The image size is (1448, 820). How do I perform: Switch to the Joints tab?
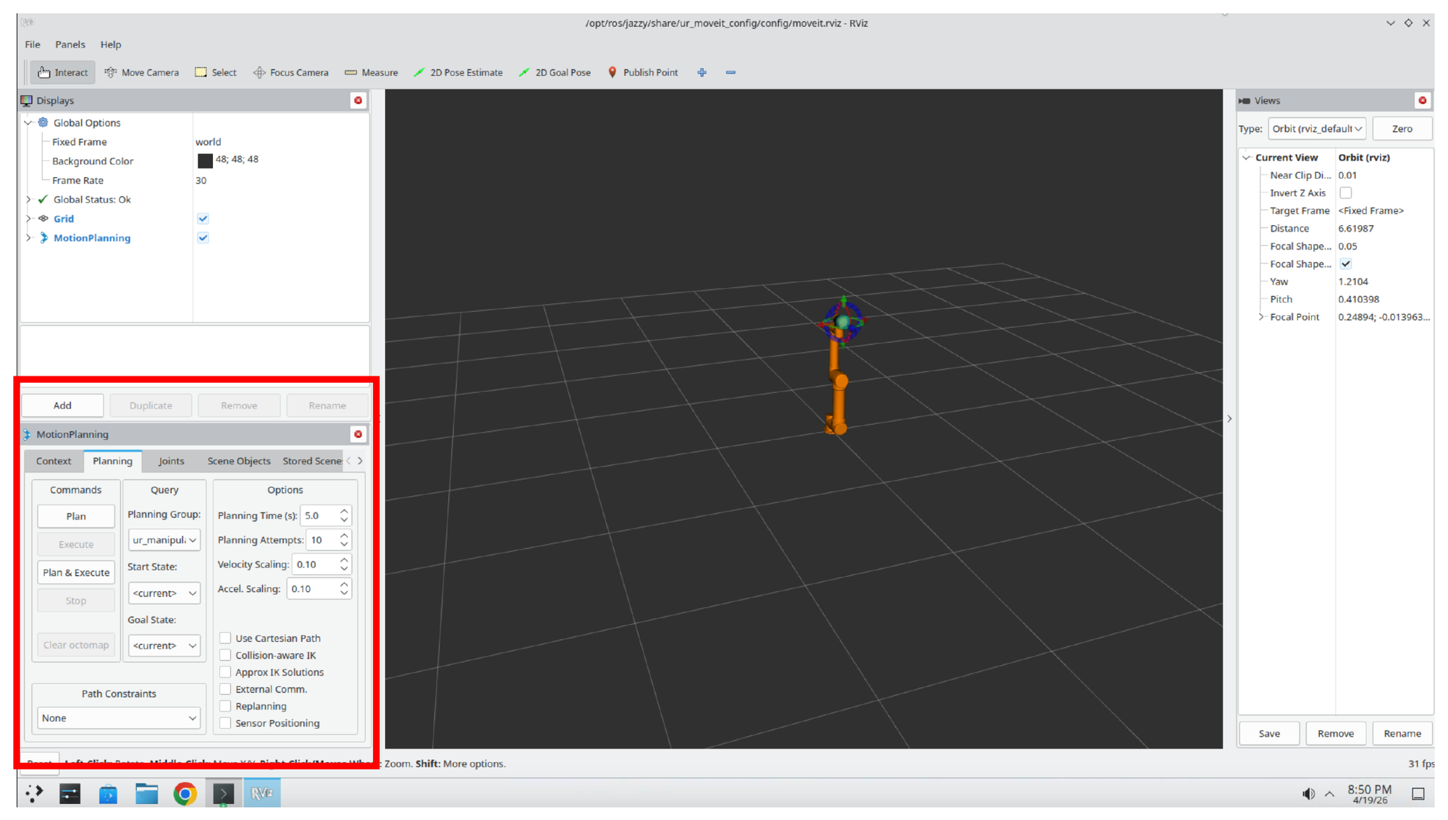coord(171,461)
